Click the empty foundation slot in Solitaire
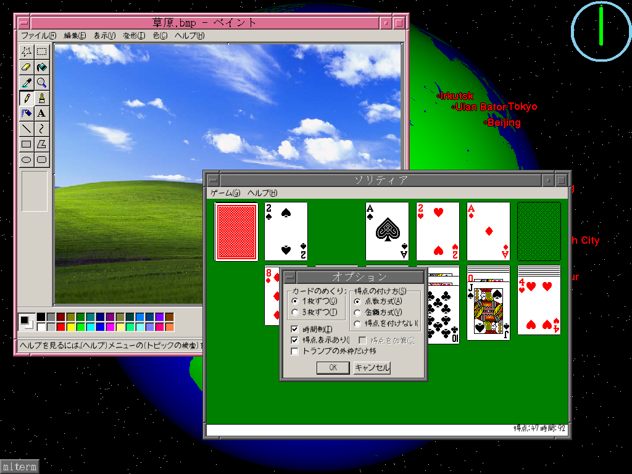 click(x=539, y=232)
